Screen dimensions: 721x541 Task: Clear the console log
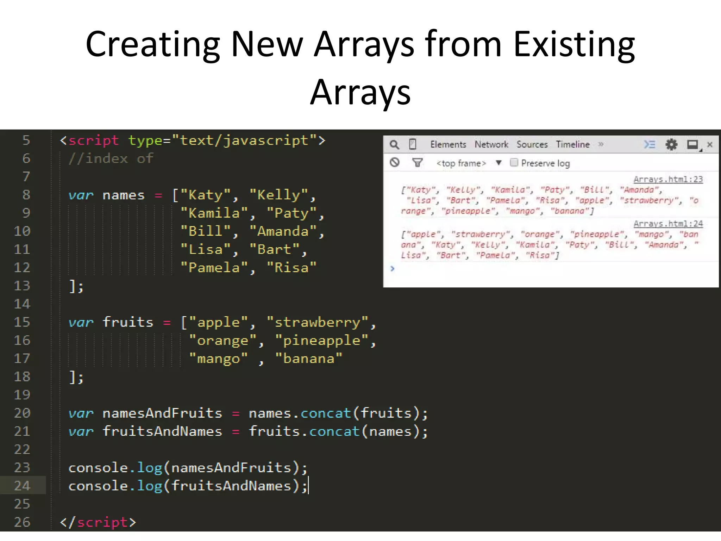[x=395, y=162]
